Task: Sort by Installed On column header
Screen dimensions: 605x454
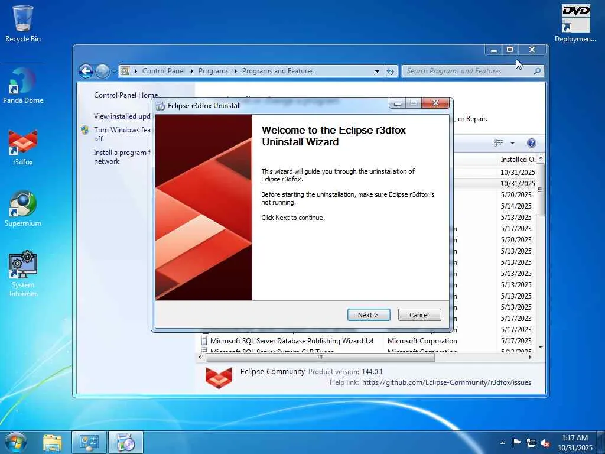Action: (x=518, y=160)
